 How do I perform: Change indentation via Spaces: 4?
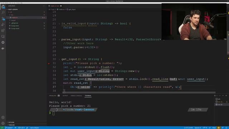tap(198, 128)
